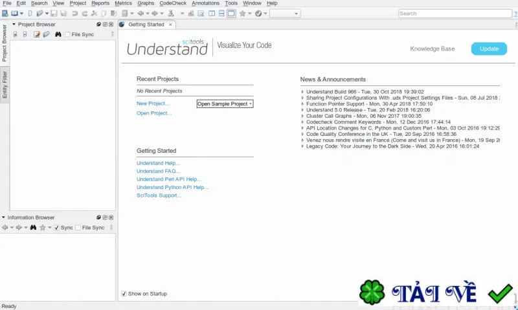Click the Favorites star icon in main toolbar
Image resolution: width=518 pixels, height=310 pixels.
tap(243, 14)
